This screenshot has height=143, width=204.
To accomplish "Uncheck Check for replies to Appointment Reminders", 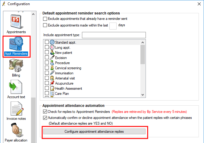I will click(x=45, y=111).
